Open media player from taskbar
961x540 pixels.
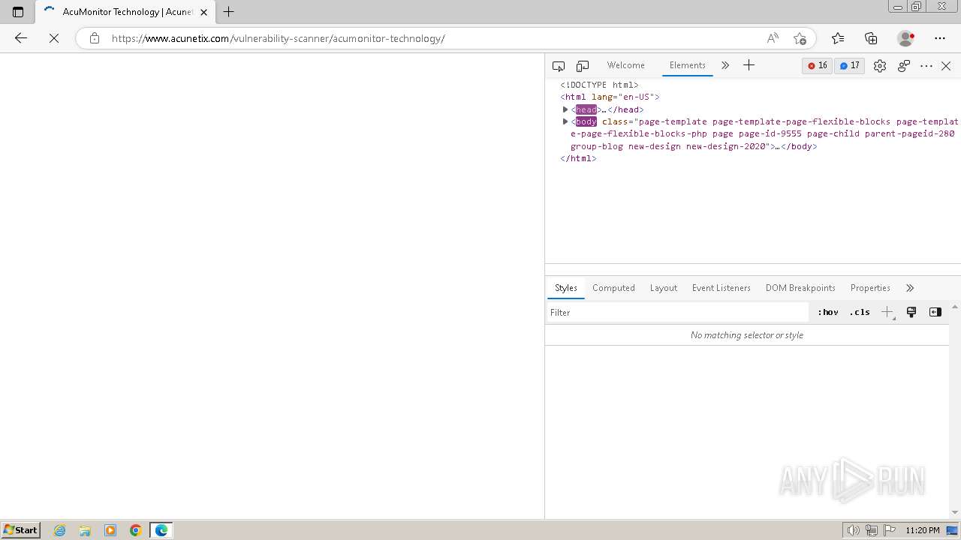coord(110,530)
